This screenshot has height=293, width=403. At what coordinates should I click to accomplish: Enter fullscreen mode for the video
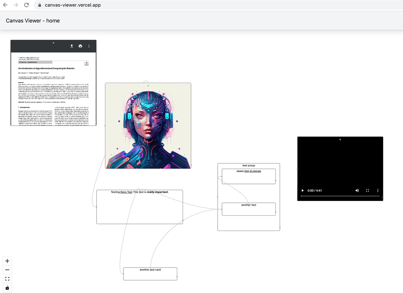[368, 190]
